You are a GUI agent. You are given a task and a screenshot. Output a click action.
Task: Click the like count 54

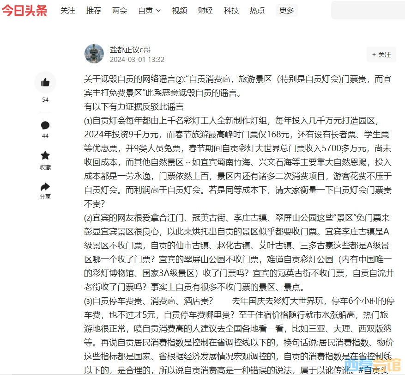pyautogui.click(x=45, y=100)
